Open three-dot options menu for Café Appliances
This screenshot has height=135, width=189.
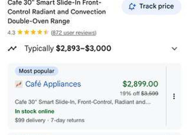pos(174,96)
